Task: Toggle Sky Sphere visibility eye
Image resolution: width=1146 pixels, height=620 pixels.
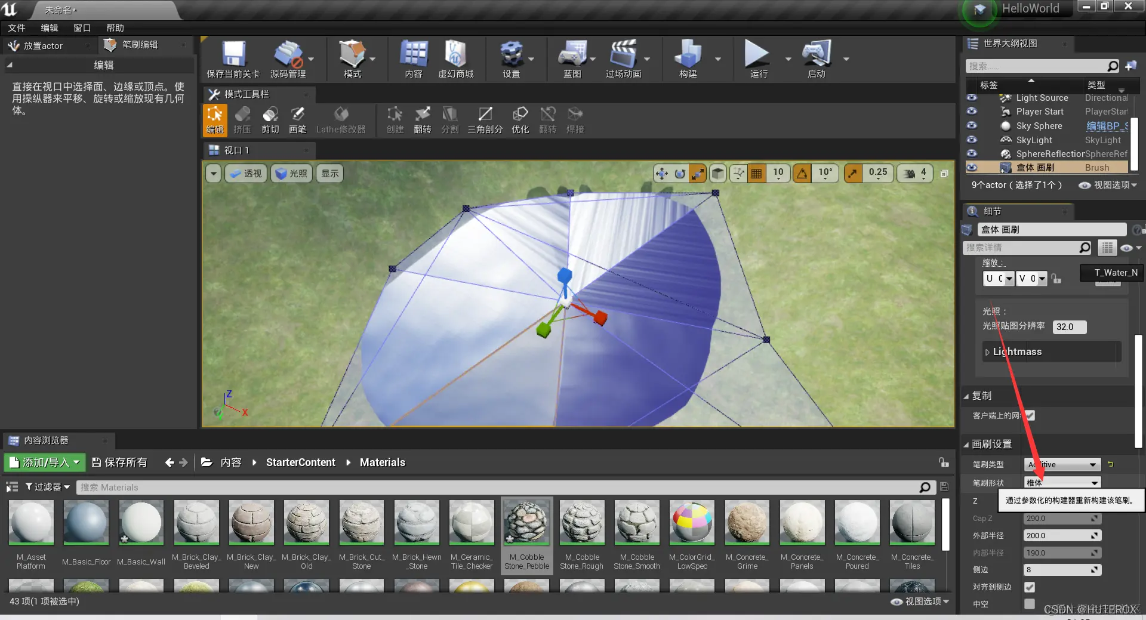Action: [972, 125]
